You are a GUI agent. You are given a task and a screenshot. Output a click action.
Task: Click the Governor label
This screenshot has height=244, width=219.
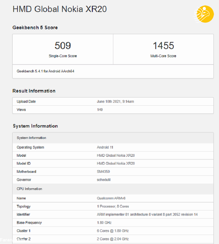(x=24, y=179)
